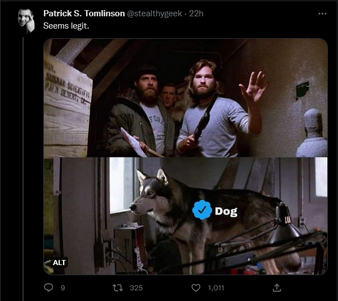Open Patrick S. Tomlinson's profile avatar
The width and height of the screenshot is (338, 301).
(26, 21)
